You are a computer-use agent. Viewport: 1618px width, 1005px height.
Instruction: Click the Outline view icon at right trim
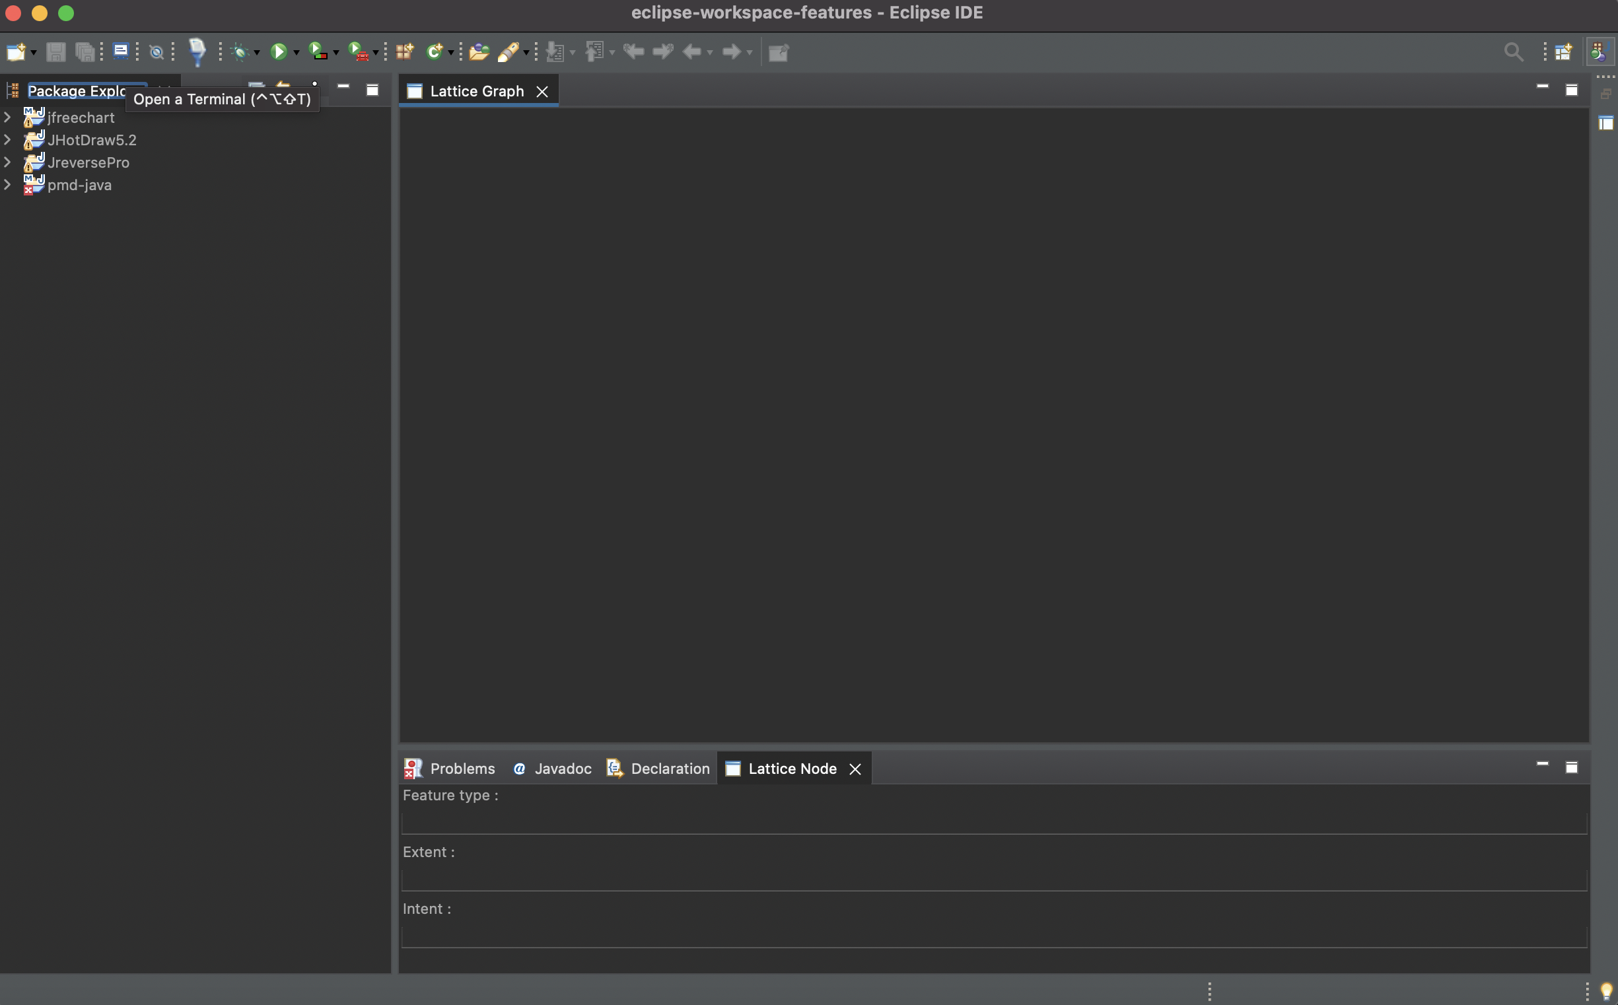pyautogui.click(x=1605, y=123)
